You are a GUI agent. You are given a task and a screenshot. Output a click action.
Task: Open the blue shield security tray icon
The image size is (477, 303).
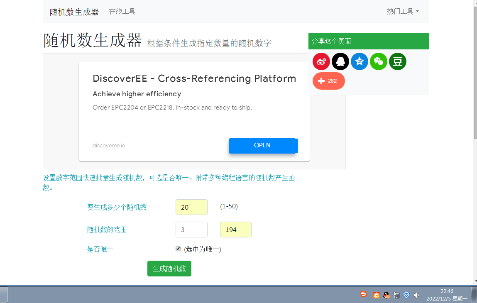click(406, 295)
